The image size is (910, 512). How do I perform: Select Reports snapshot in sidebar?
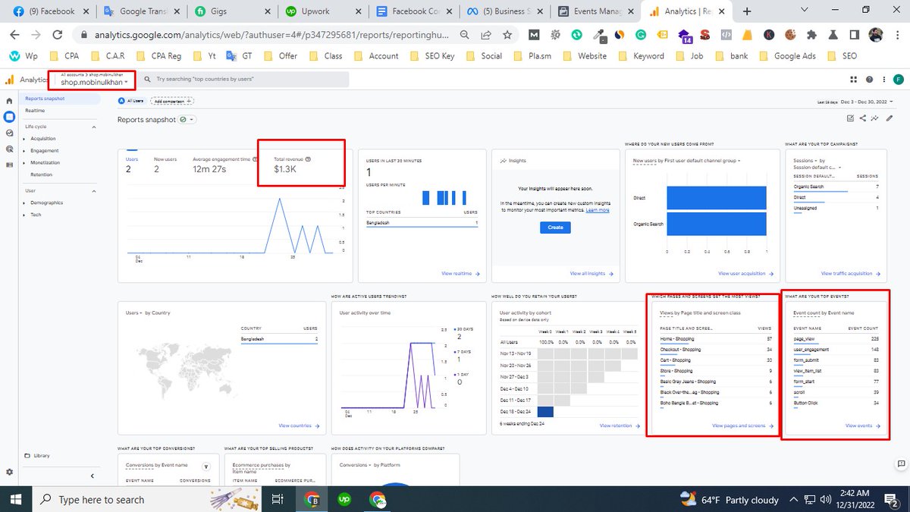coord(61,99)
